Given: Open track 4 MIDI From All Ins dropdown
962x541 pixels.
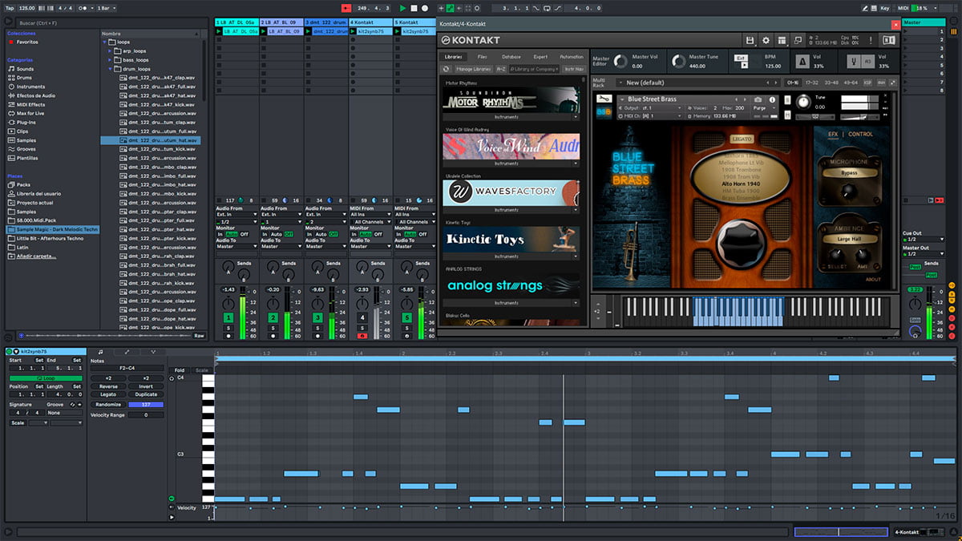Looking at the screenshot, I should [371, 215].
